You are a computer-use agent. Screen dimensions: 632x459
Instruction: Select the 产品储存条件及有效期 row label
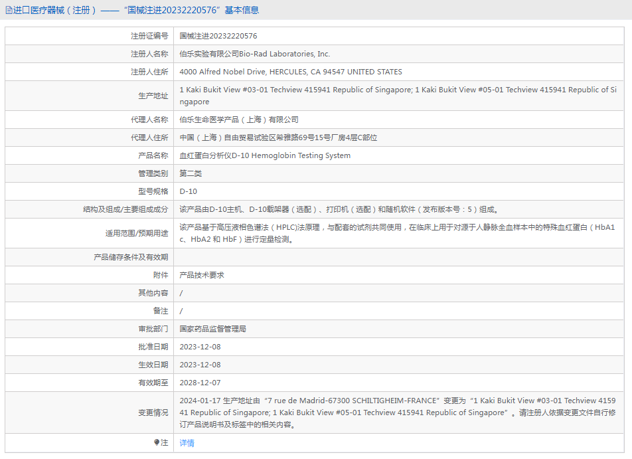(x=131, y=257)
